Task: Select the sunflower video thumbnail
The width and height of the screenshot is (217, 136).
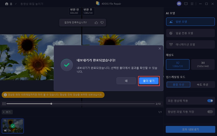Action: 13,126
